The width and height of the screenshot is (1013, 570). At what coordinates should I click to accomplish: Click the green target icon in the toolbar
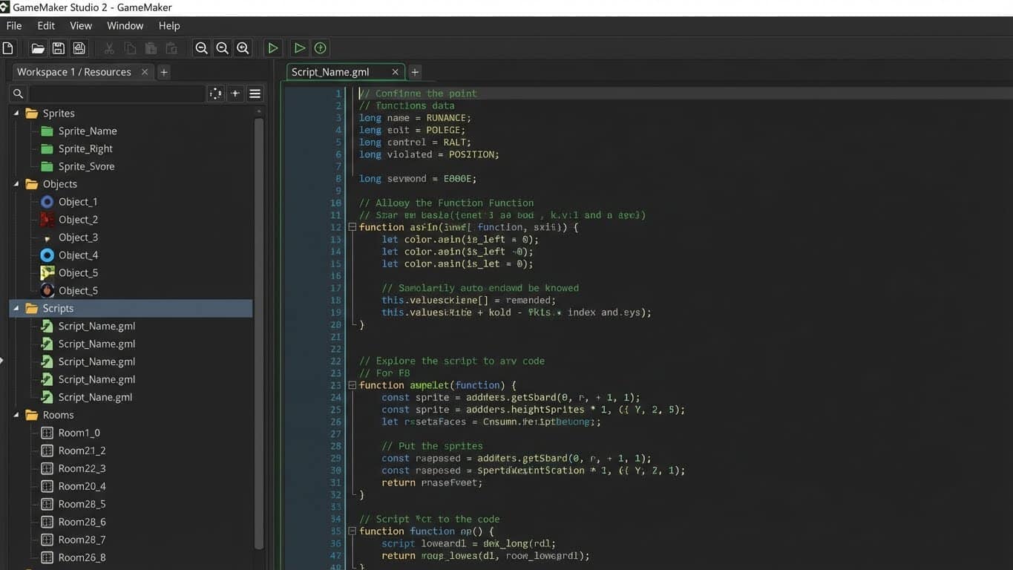point(319,47)
